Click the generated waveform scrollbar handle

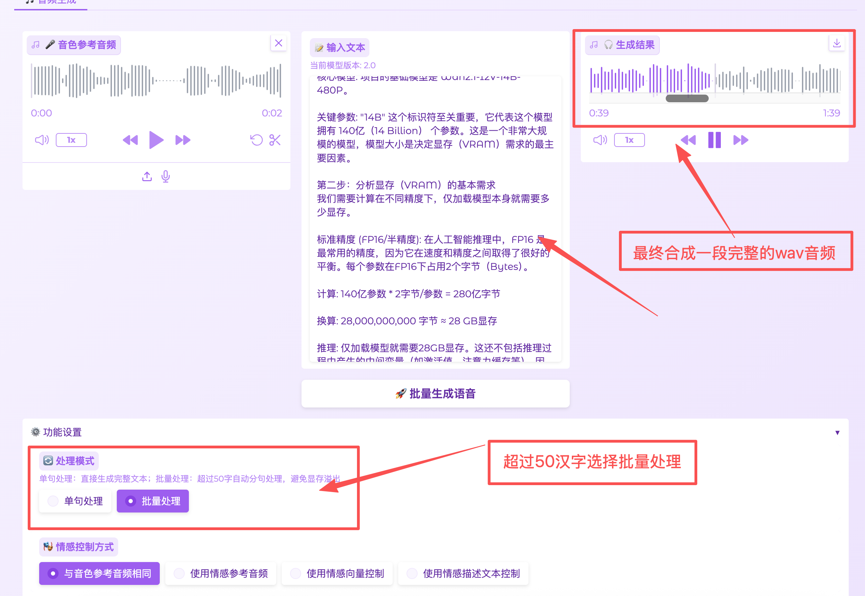tap(687, 99)
